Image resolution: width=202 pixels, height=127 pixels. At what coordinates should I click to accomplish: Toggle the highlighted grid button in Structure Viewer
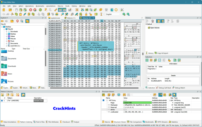click(x=160, y=95)
